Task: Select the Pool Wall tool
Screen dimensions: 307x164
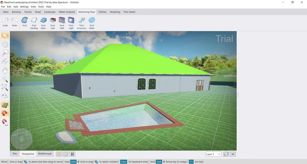Action: pyautogui.click(x=62, y=23)
